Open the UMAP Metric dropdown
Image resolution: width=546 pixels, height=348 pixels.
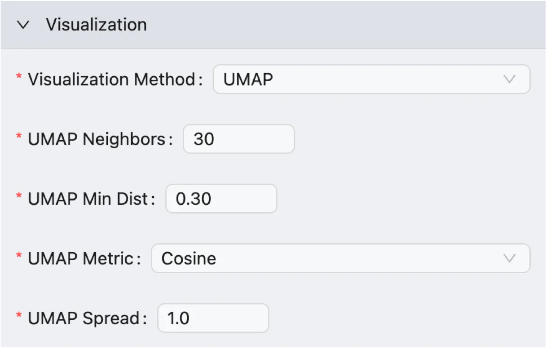[340, 258]
